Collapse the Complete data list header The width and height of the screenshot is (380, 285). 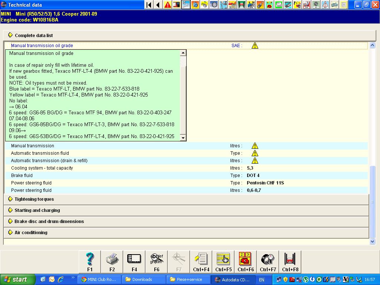pyautogui.click(x=33, y=36)
